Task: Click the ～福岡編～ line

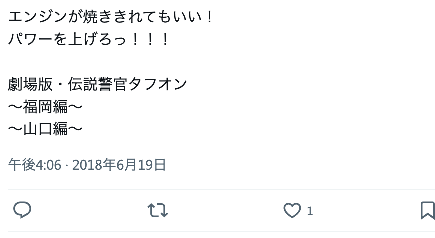Action: (x=45, y=106)
